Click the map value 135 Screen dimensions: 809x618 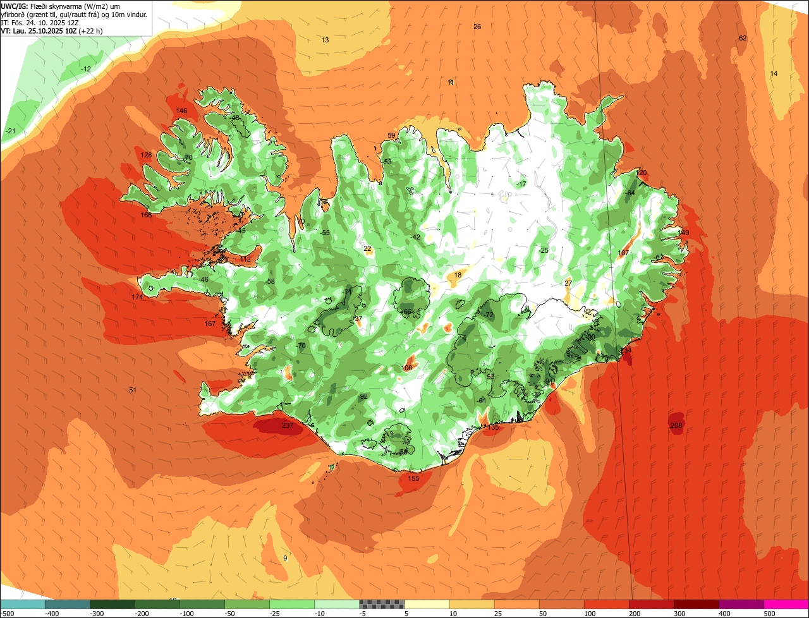click(494, 427)
